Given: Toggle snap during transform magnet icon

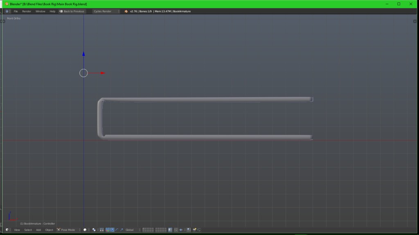Looking at the screenshot, I should pyautogui.click(x=176, y=230).
